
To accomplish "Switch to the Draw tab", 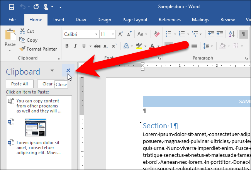I will (81, 20).
